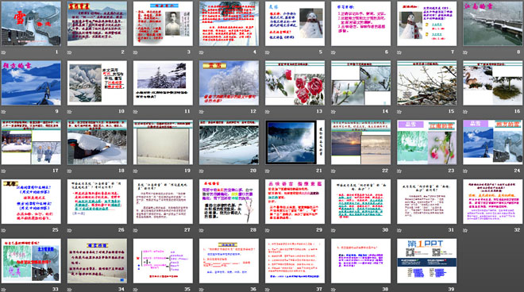Select slide 29 thumbnail 品味语言 揣摩意蕴

(x=295, y=202)
